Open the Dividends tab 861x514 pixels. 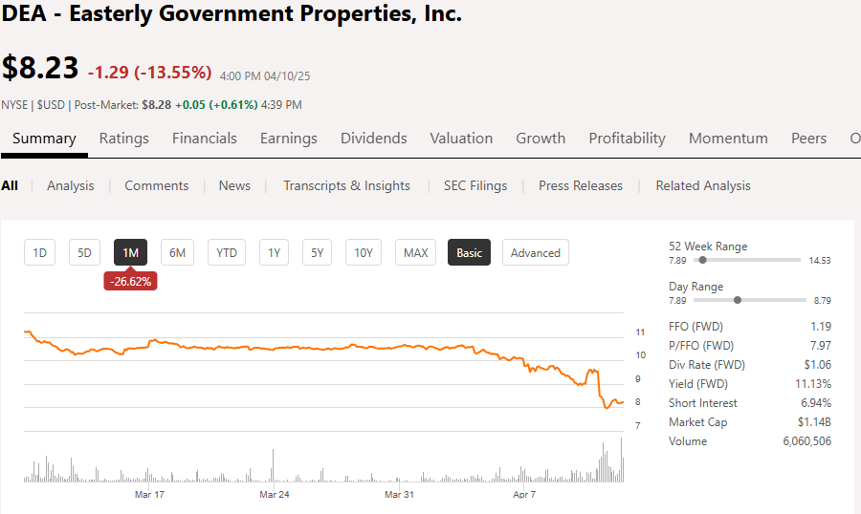pyautogui.click(x=373, y=139)
